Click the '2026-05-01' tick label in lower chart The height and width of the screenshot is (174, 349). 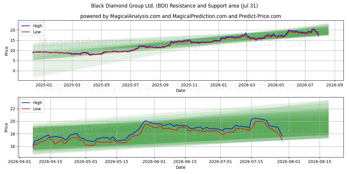[86, 162]
